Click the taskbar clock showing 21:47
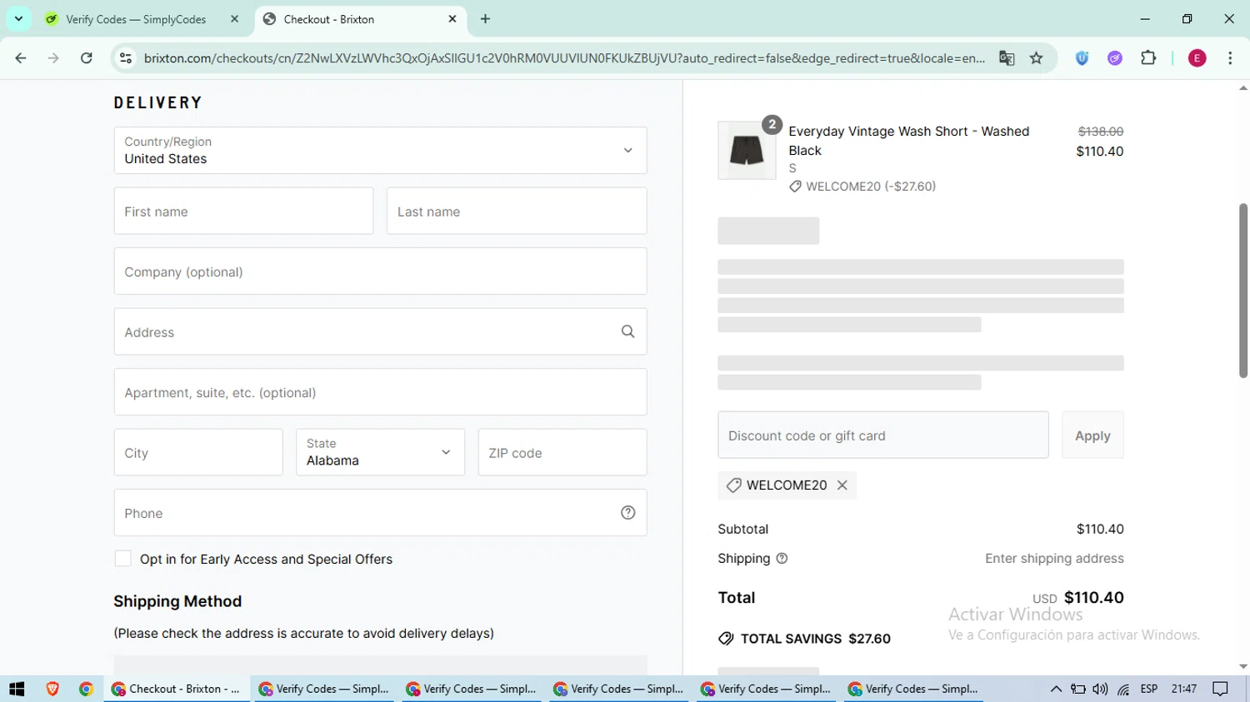1250x702 pixels. (x=1184, y=689)
